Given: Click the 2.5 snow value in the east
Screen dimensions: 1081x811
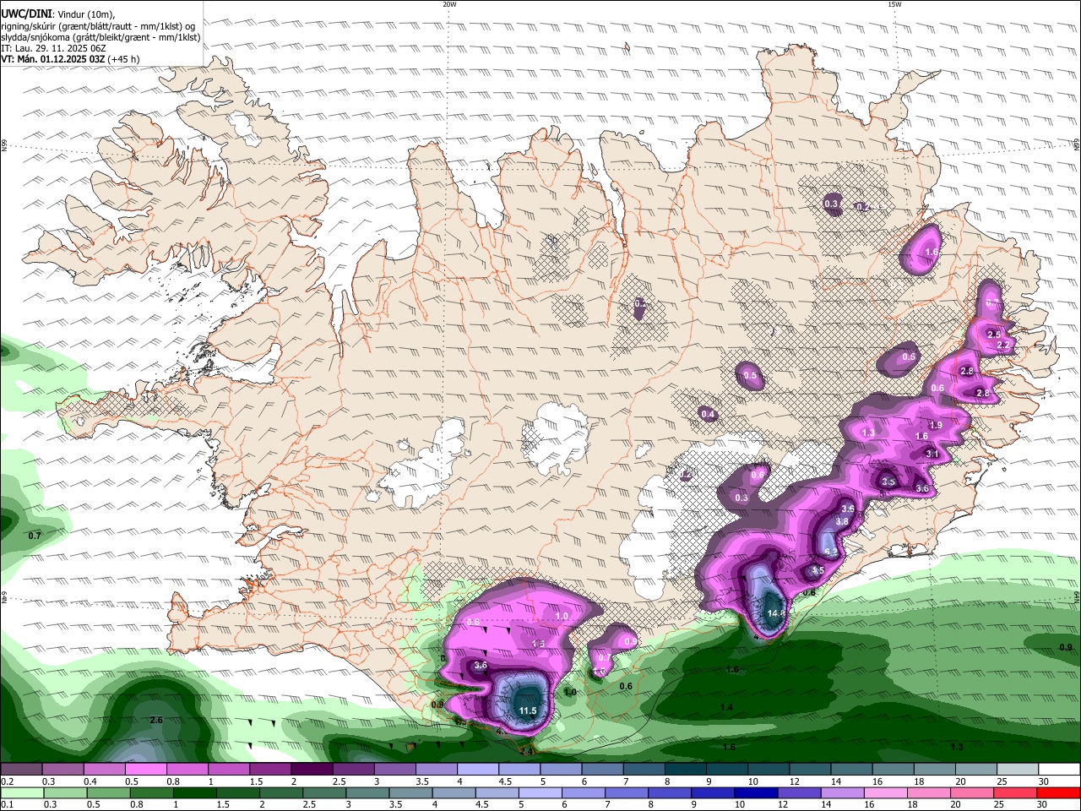Looking at the screenshot, I should [x=994, y=335].
